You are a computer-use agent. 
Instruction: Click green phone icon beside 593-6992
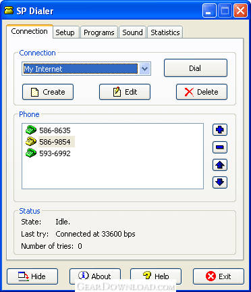31,153
